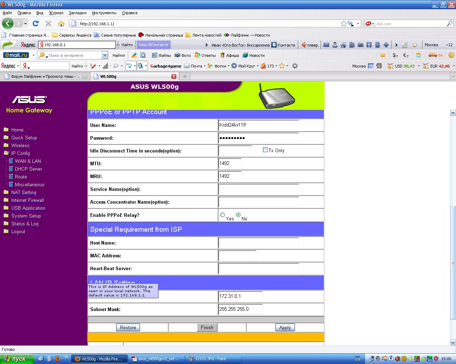The height and width of the screenshot is (364, 456).
Task: Stop loading with the X icon
Action: [48, 23]
